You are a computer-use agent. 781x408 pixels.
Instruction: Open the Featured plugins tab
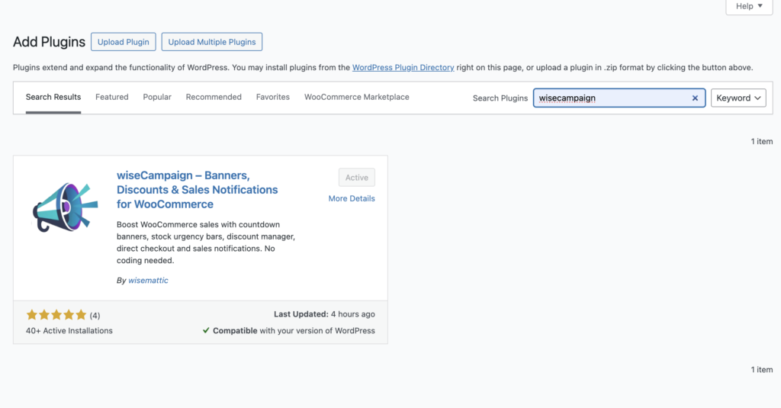tap(112, 97)
